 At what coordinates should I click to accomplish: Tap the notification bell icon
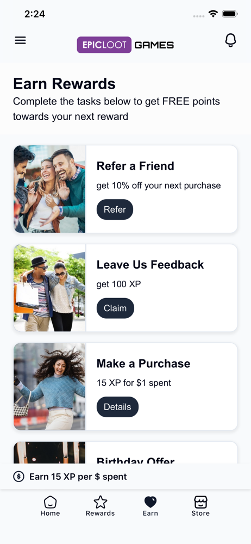(x=230, y=41)
